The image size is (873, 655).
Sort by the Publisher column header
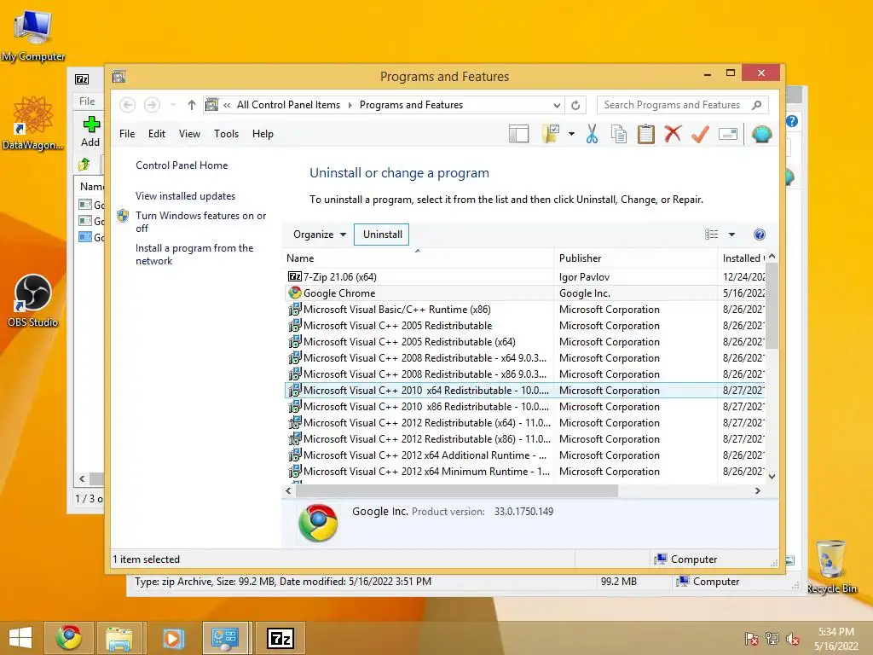point(636,258)
